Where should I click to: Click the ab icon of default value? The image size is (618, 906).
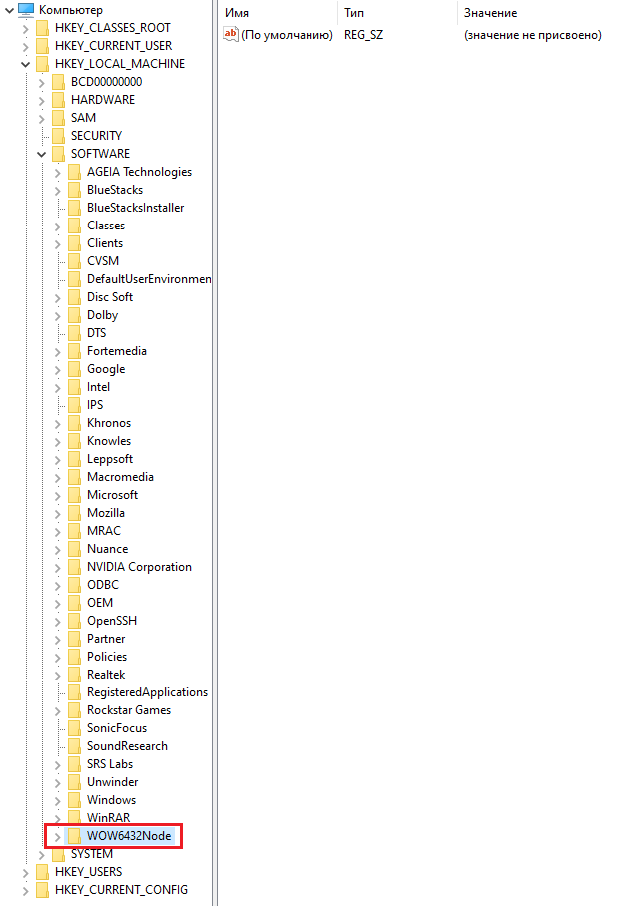pyautogui.click(x=230, y=34)
